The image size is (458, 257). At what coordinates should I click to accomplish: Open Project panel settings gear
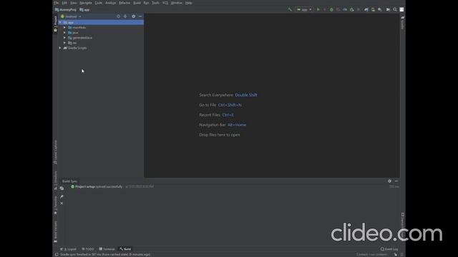pos(134,16)
